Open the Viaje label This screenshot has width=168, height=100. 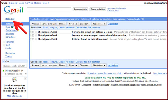click(8, 45)
